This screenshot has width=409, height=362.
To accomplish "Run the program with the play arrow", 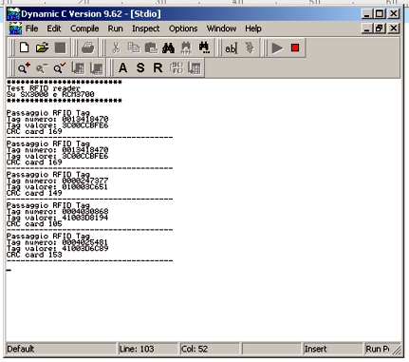I will 277,48.
